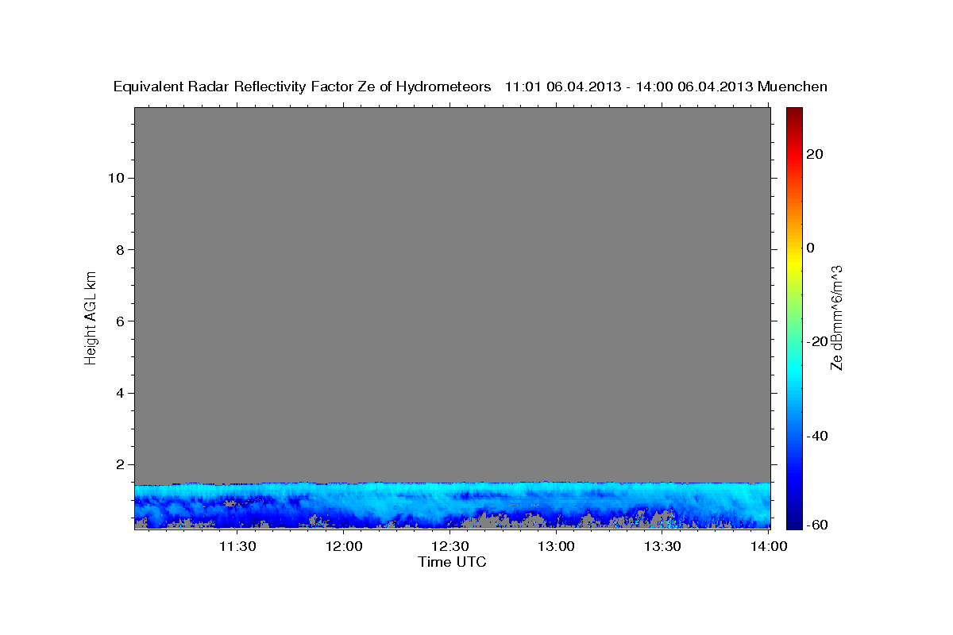953x635 pixels.
Task: Click the blue cloud layer in the plot
Action: coord(452,505)
